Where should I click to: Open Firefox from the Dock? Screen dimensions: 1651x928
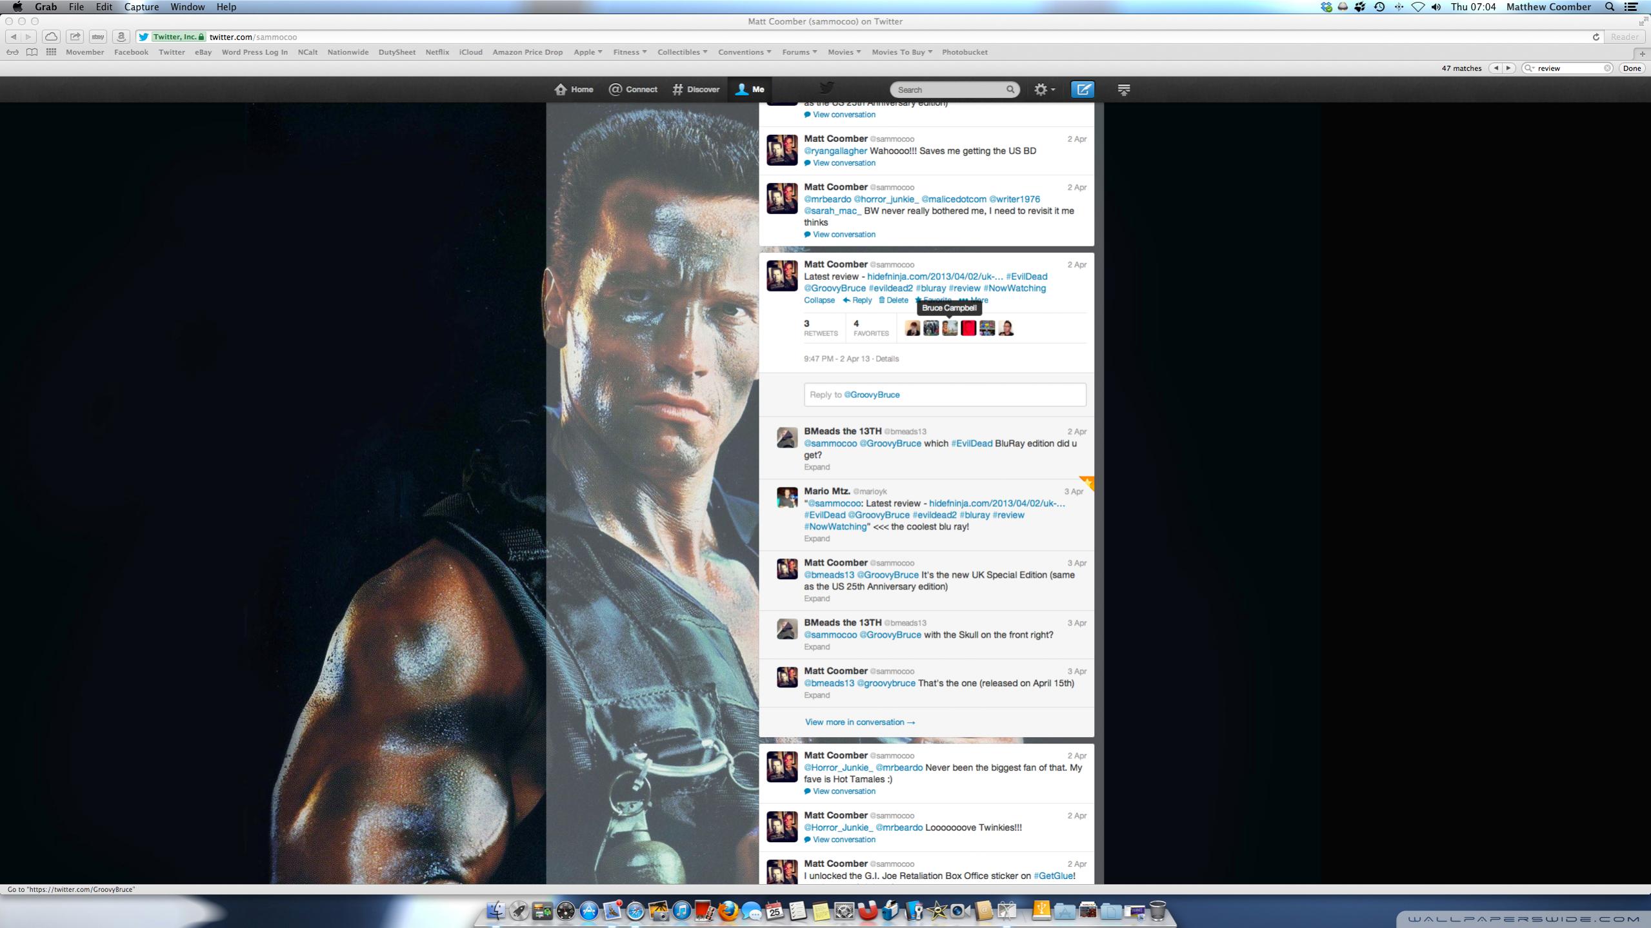pyautogui.click(x=728, y=911)
